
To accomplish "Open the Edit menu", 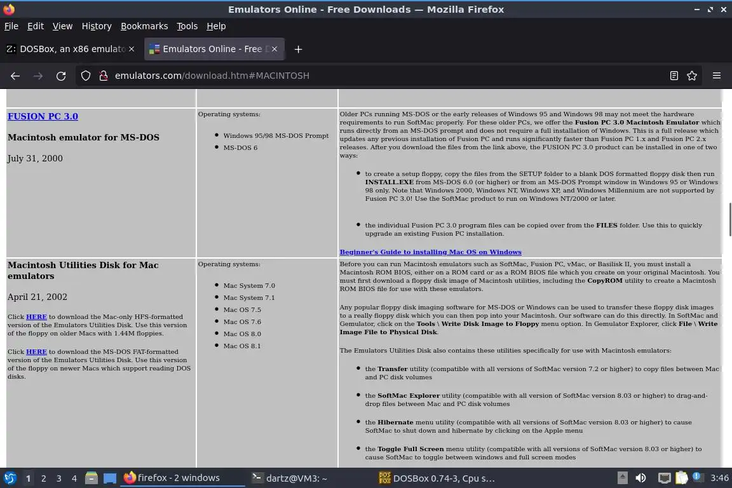I will [x=36, y=26].
